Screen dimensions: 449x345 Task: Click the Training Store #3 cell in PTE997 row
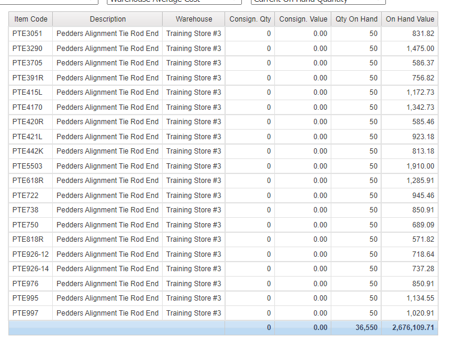pyautogui.click(x=193, y=313)
